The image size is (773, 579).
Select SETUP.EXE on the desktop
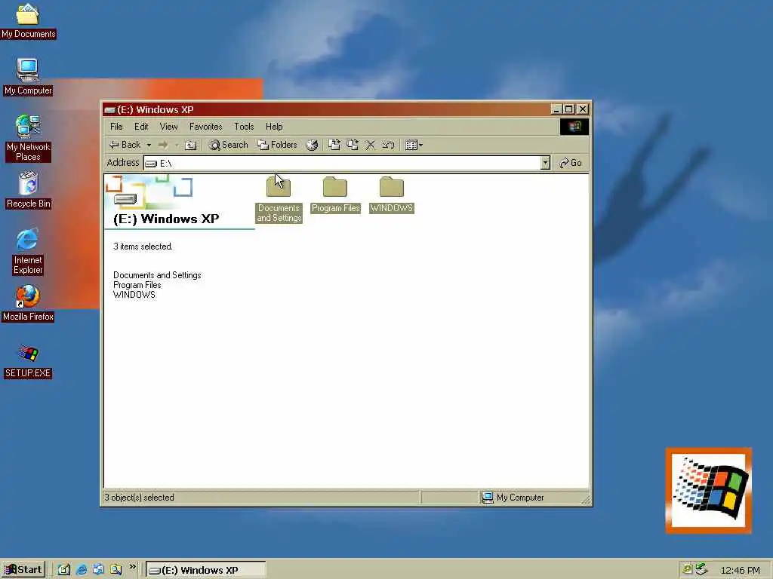[x=28, y=361]
